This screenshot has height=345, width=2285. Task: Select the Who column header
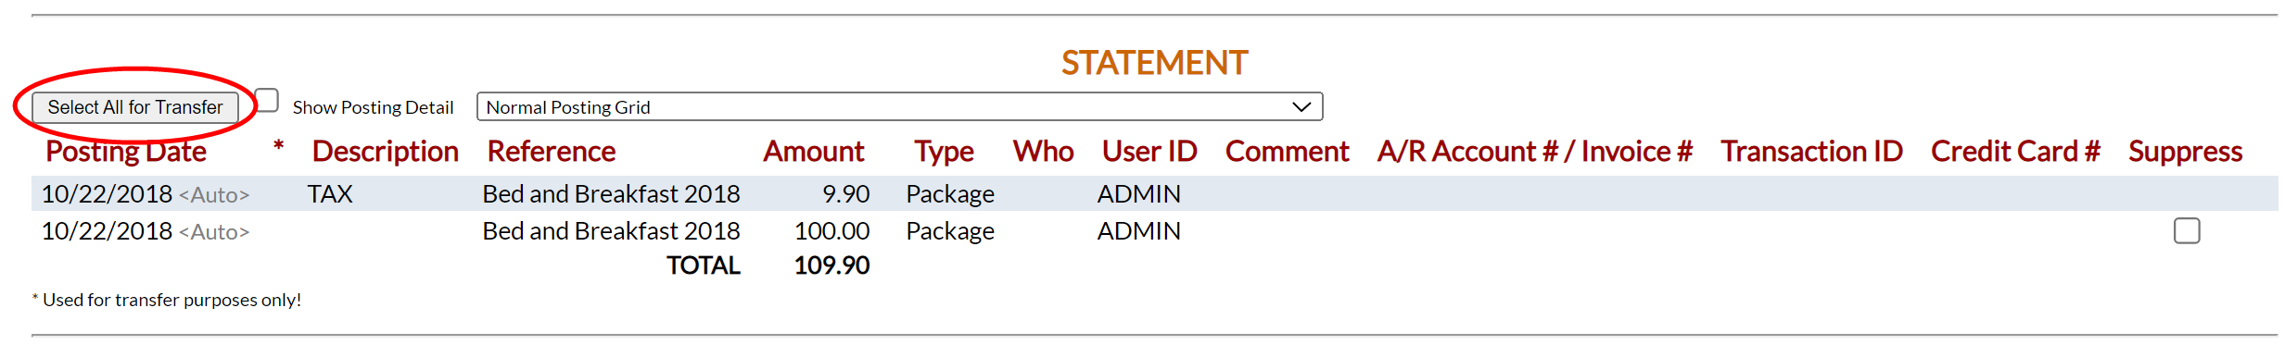1043,152
